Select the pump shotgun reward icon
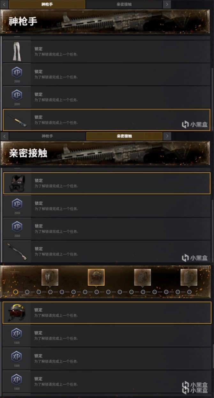The image size is (214, 398). [17, 252]
